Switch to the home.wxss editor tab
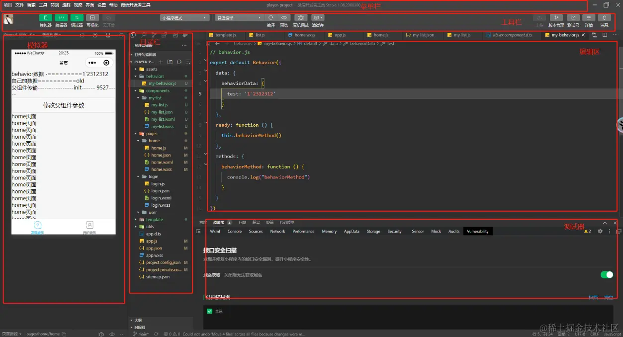623x337 pixels. point(304,35)
